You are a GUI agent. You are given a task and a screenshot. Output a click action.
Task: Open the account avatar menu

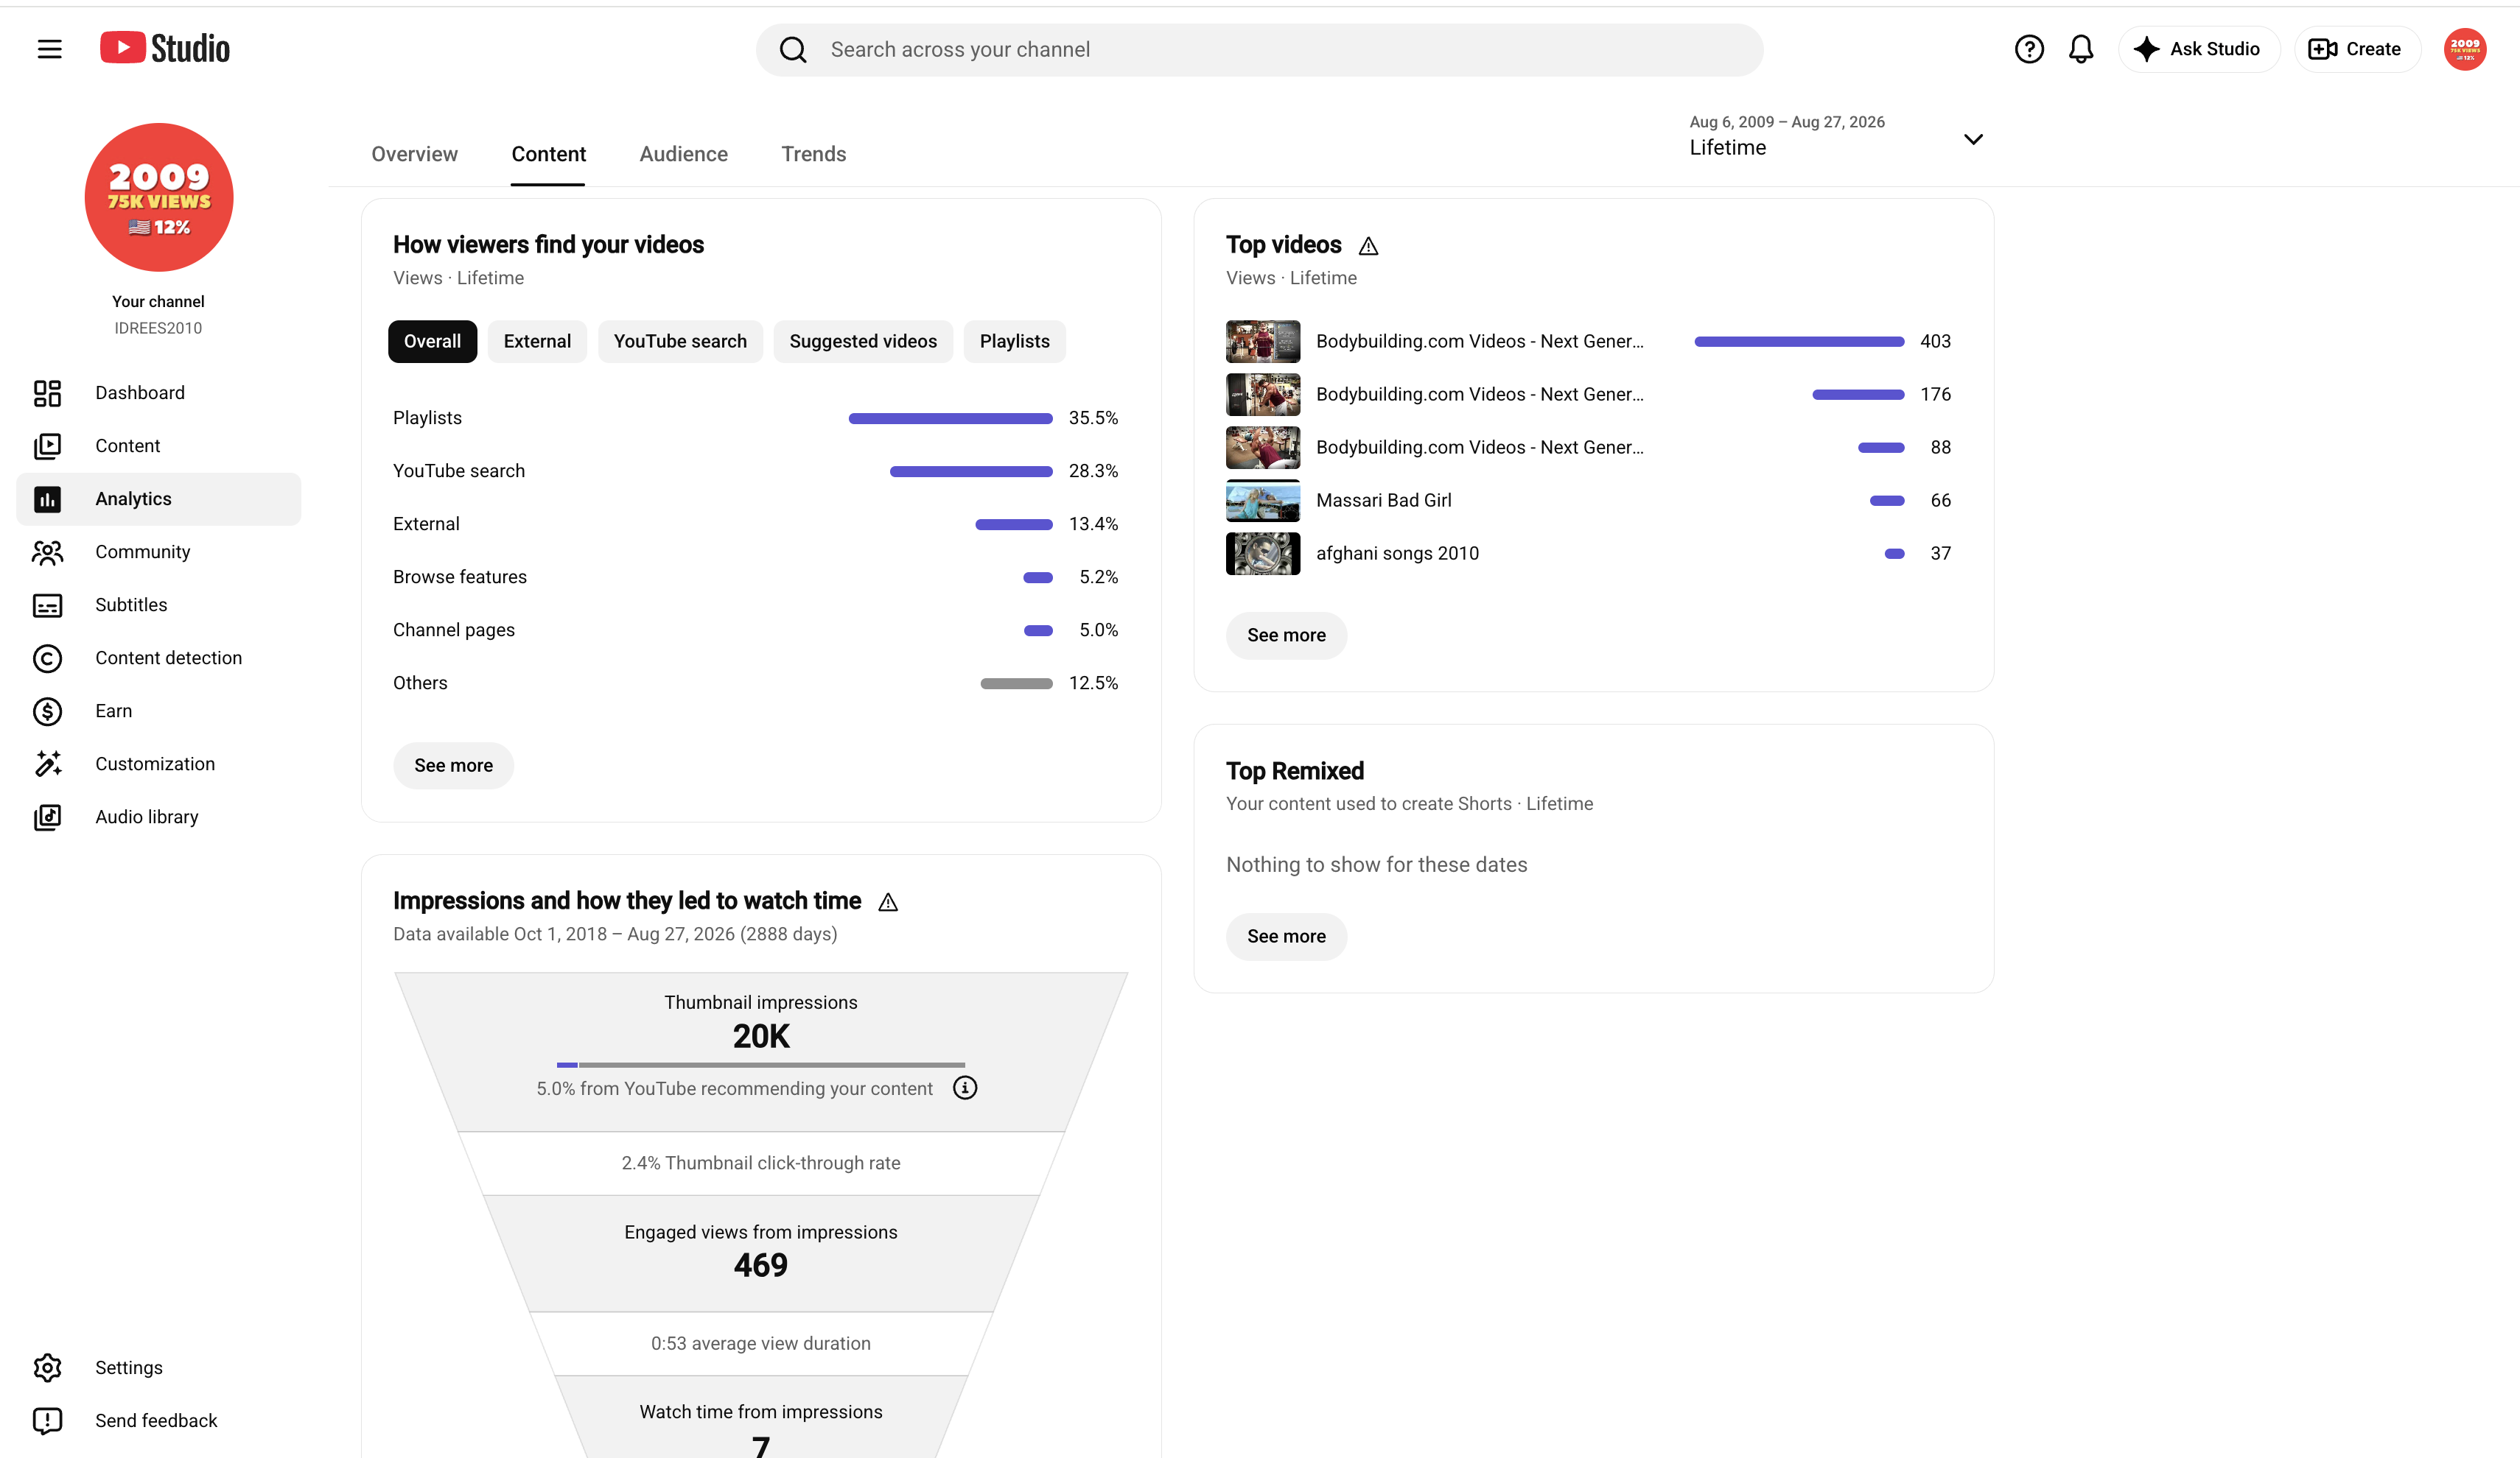(2465, 49)
